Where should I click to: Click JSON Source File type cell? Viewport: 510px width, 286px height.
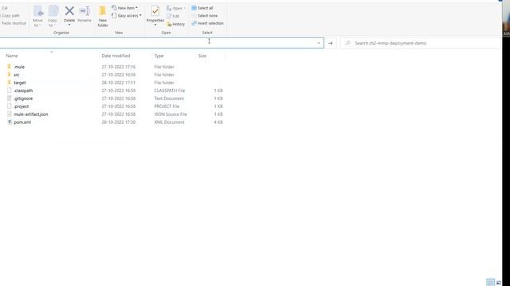pyautogui.click(x=171, y=114)
